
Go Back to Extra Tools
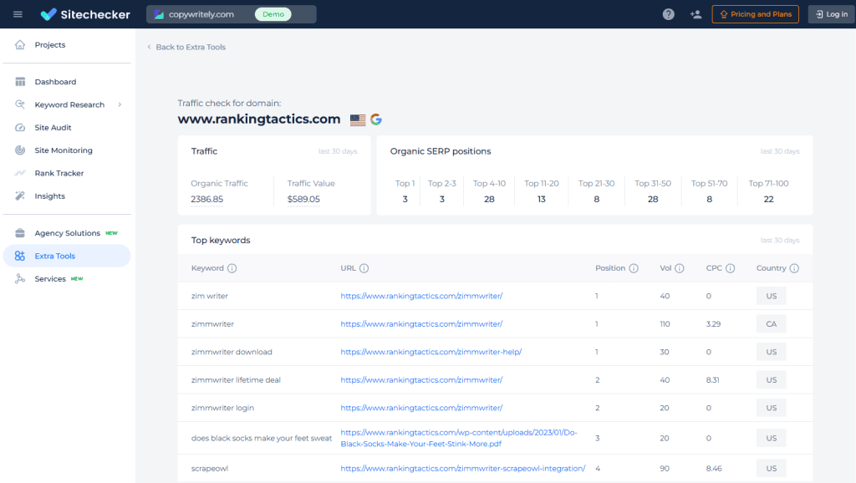pyautogui.click(x=186, y=47)
